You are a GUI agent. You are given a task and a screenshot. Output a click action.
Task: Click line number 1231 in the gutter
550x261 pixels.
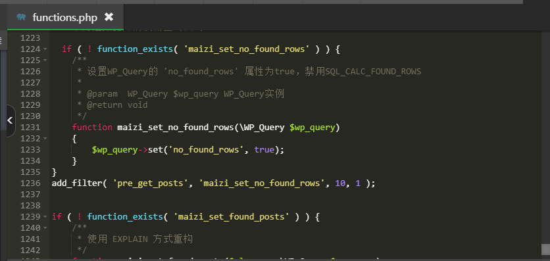30,127
